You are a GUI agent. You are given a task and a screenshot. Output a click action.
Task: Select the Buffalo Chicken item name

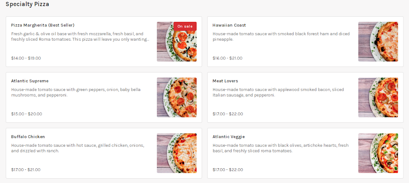tap(28, 137)
